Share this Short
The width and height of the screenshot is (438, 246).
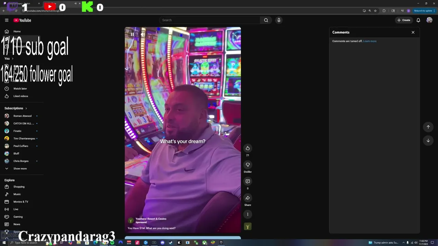tap(248, 198)
